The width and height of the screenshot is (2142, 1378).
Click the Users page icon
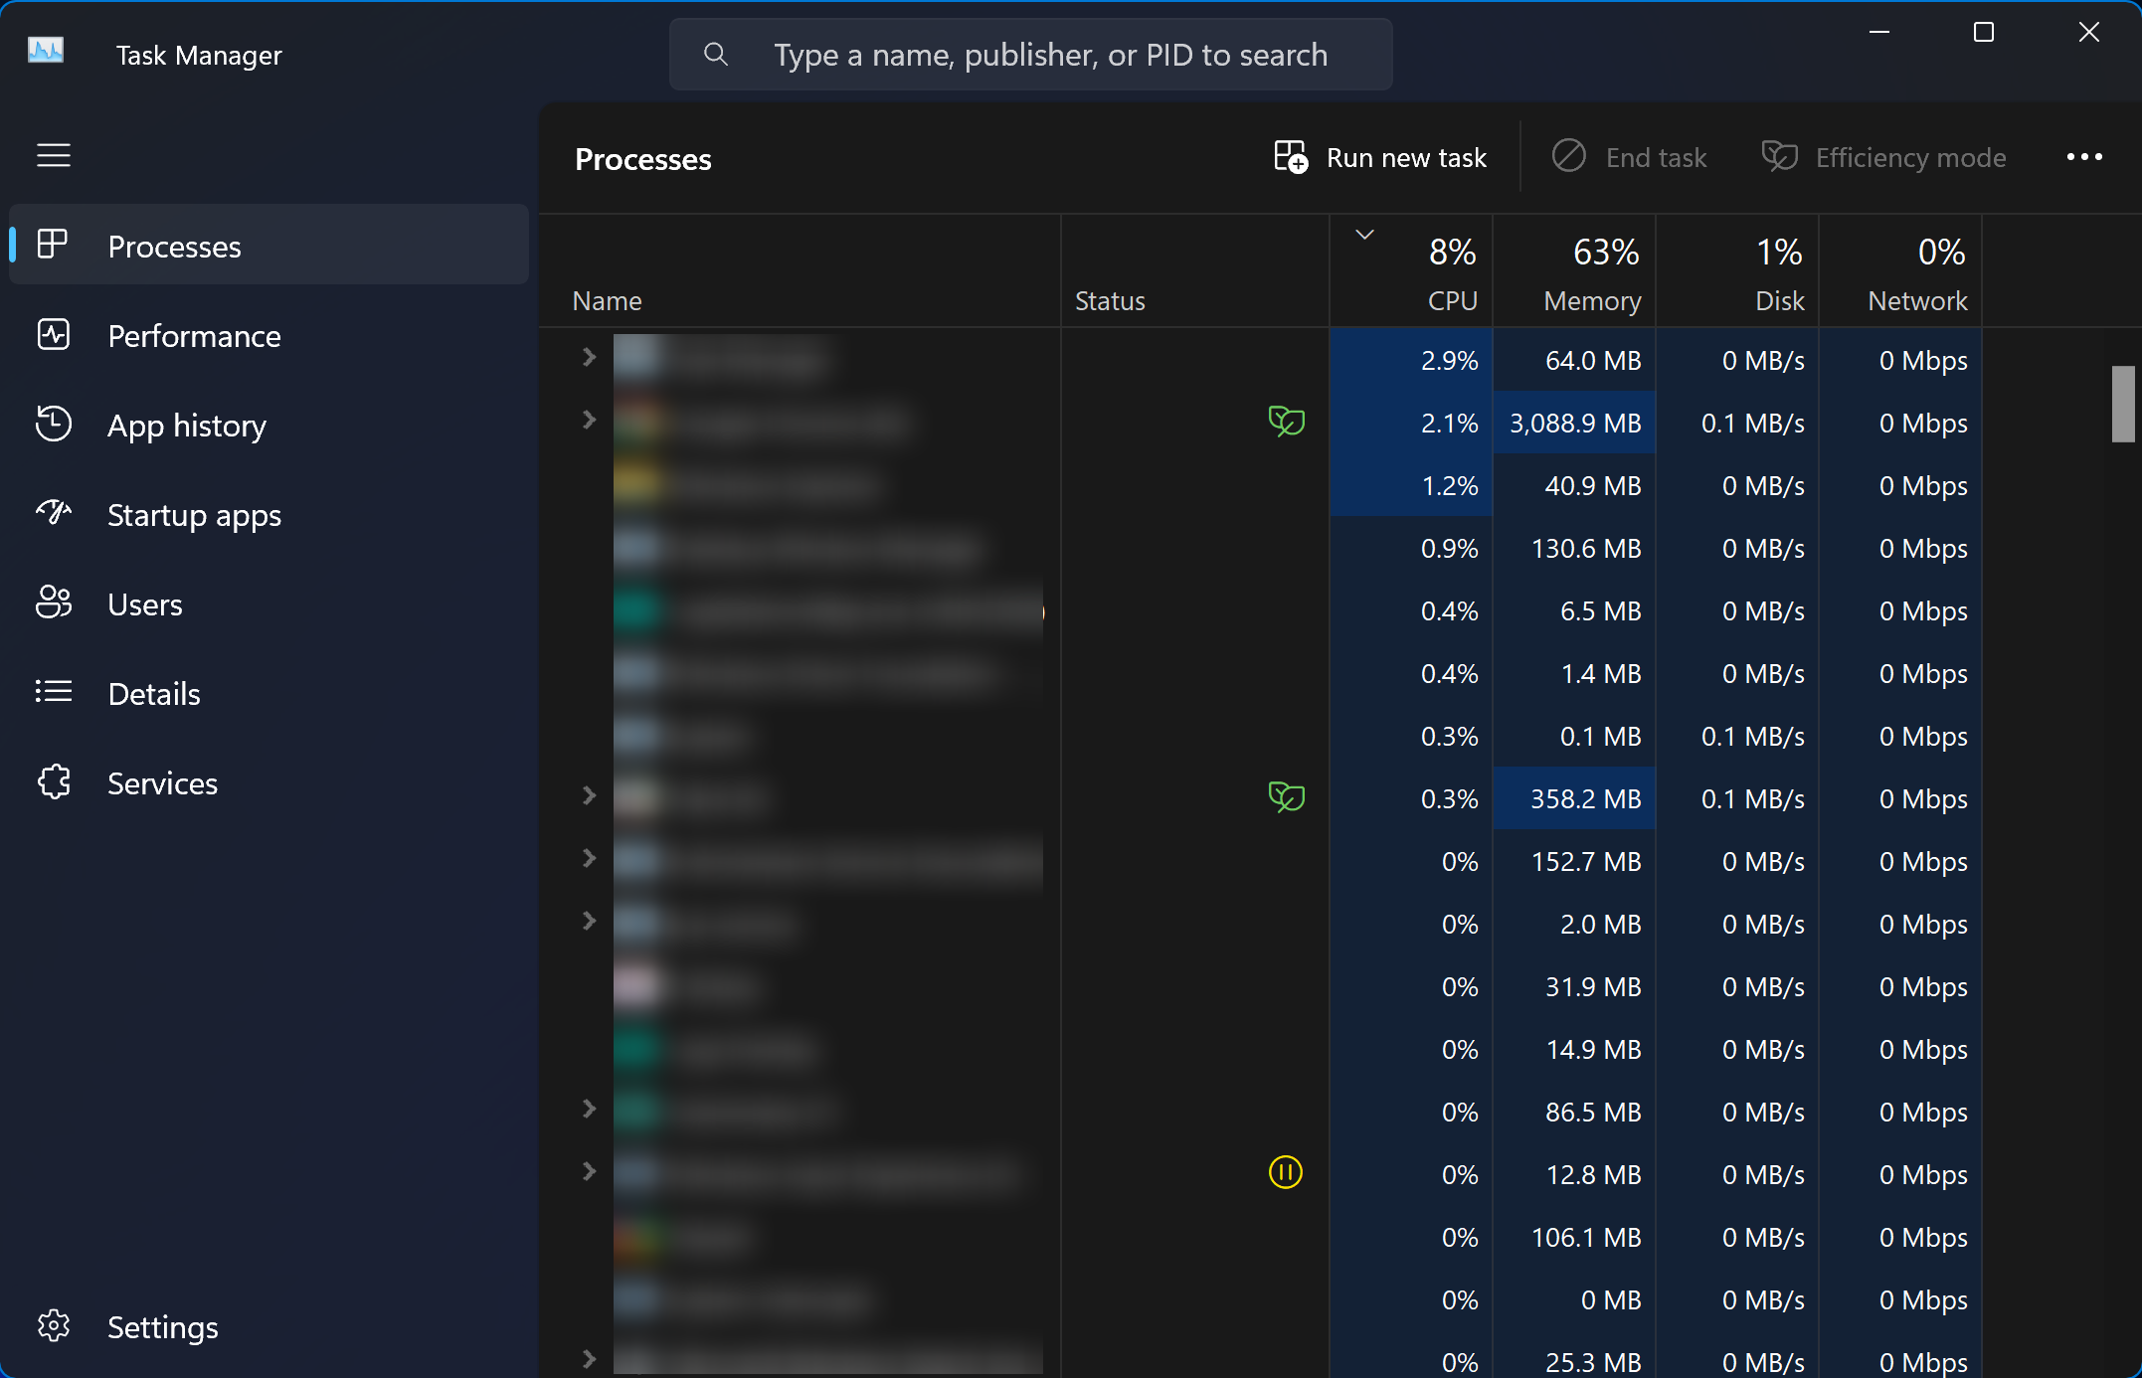[x=54, y=603]
